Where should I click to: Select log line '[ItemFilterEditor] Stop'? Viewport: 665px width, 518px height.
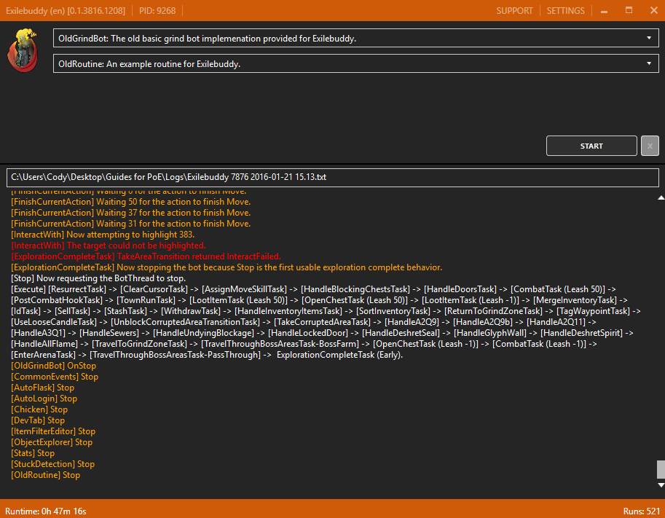click(x=53, y=431)
